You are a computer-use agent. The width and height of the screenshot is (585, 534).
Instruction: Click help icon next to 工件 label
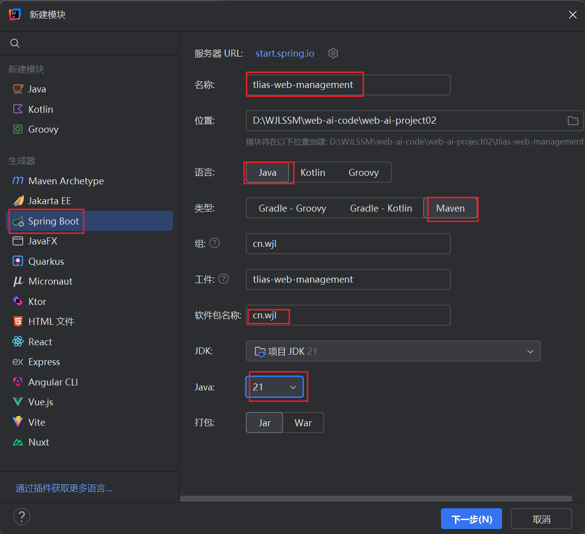pyautogui.click(x=223, y=279)
